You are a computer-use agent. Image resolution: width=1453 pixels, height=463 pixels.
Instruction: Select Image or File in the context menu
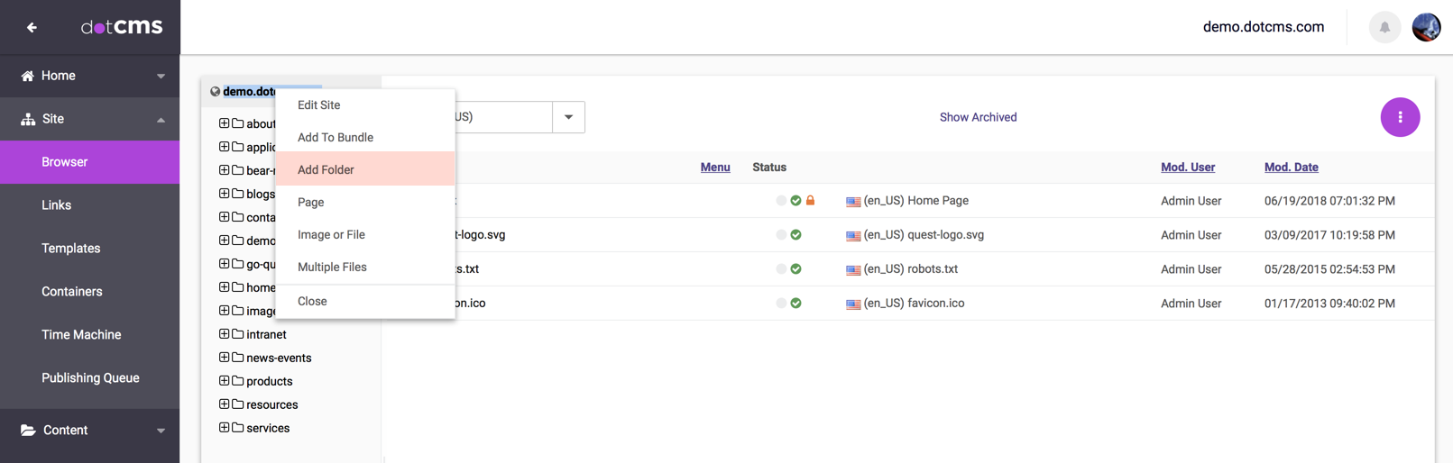tap(331, 234)
